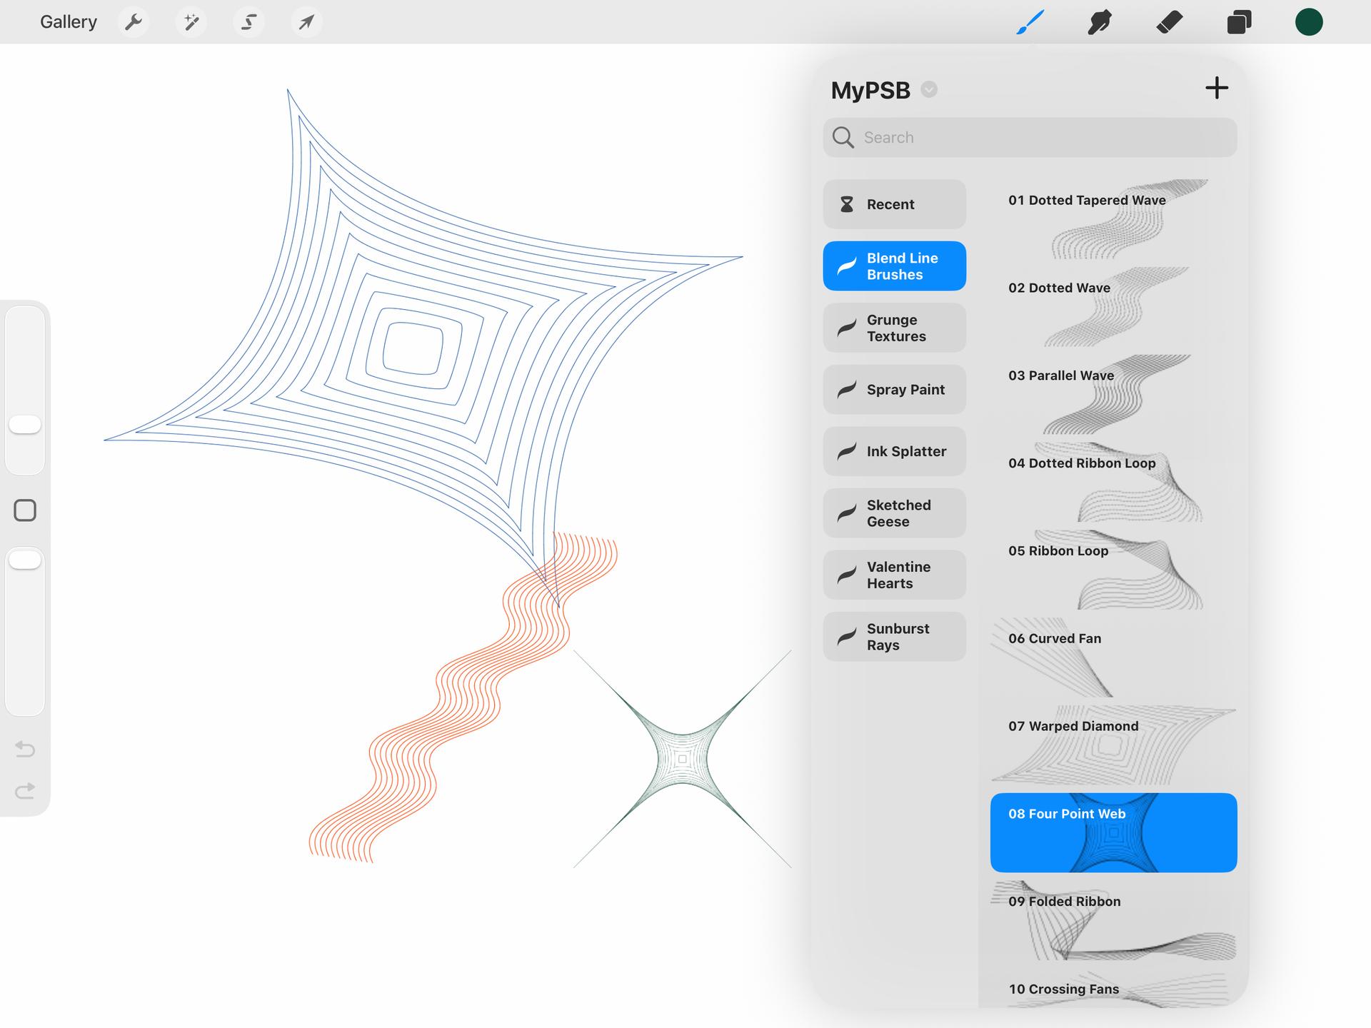Click the magnifier icon in the search bar

(843, 137)
